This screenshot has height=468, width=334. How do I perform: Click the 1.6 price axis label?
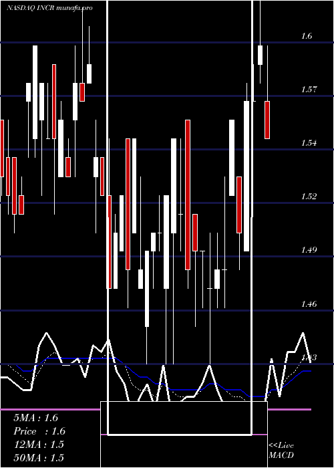307,36
